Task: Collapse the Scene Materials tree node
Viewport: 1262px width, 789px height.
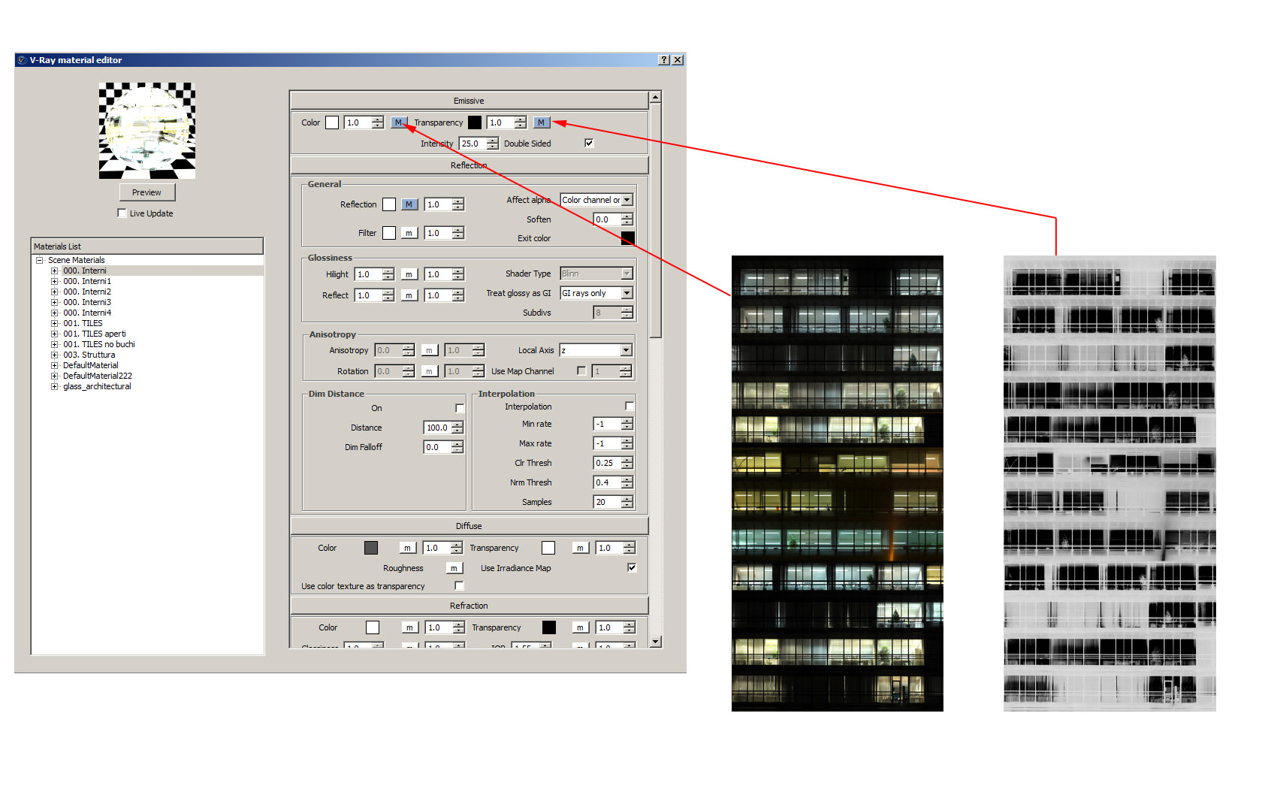Action: click(x=39, y=260)
